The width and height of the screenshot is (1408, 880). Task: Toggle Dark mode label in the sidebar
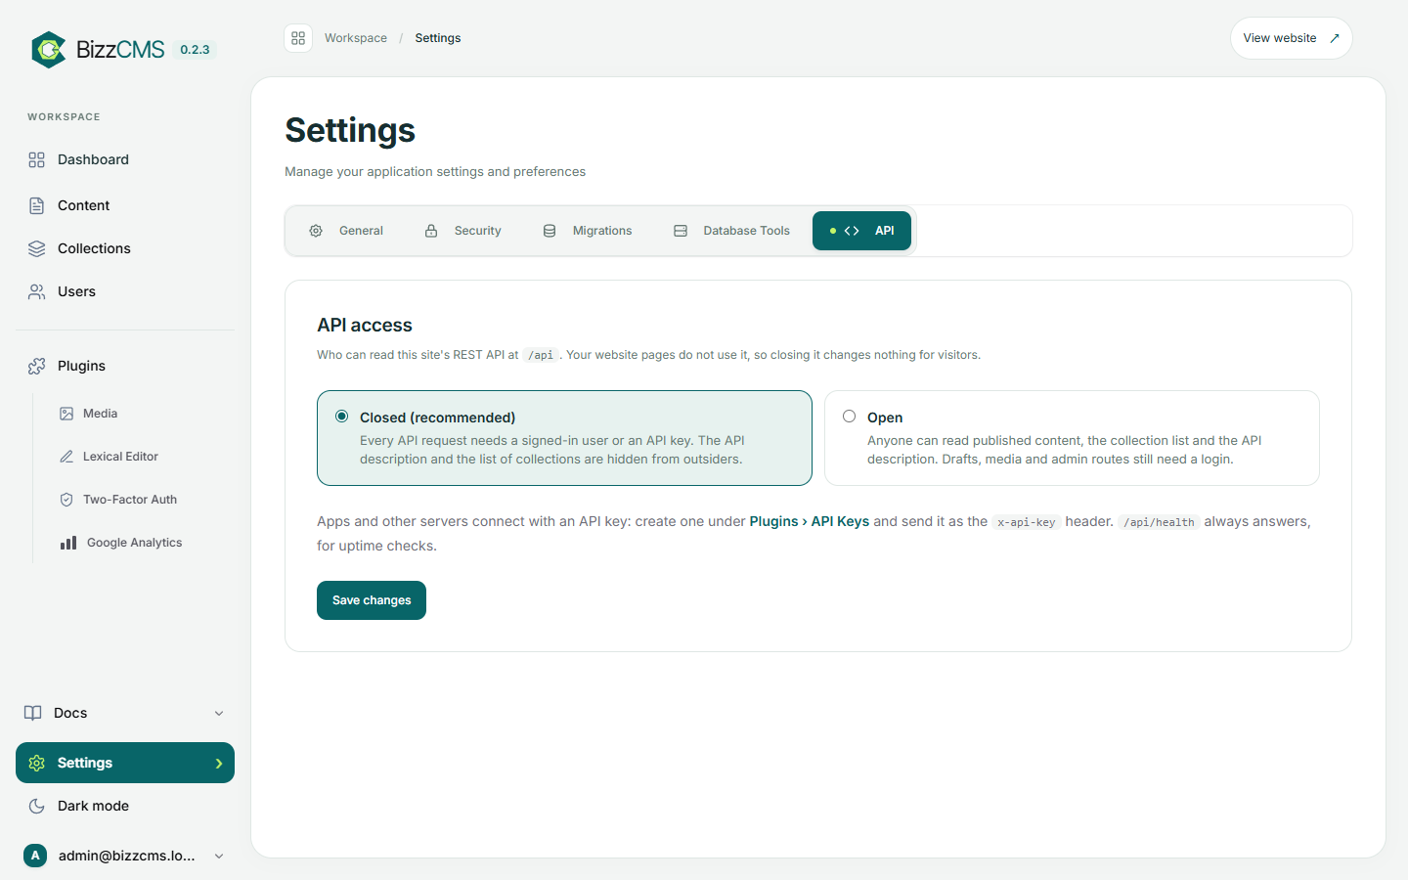pos(93,806)
